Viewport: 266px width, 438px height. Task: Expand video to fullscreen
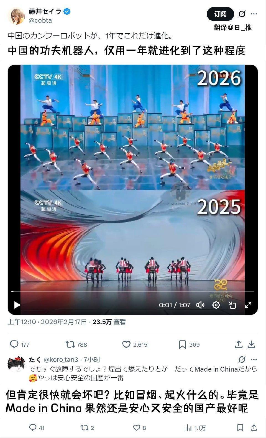tap(248, 305)
